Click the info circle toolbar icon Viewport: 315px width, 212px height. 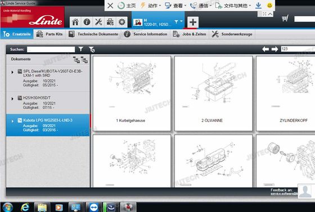[x=87, y=22]
